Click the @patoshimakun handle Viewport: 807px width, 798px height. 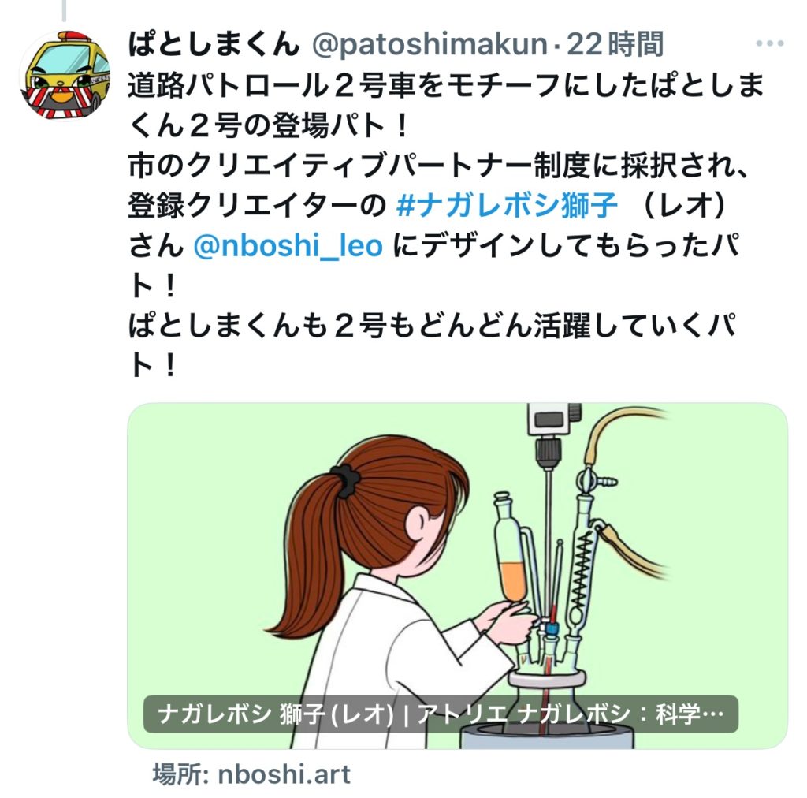pyautogui.click(x=430, y=44)
